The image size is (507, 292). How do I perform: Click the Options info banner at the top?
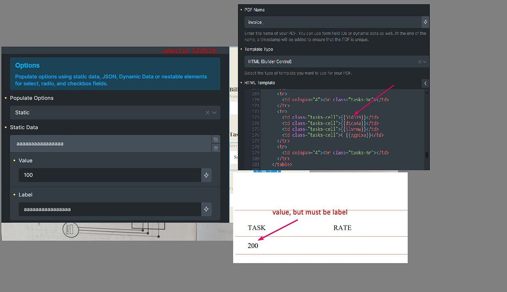coord(114,74)
